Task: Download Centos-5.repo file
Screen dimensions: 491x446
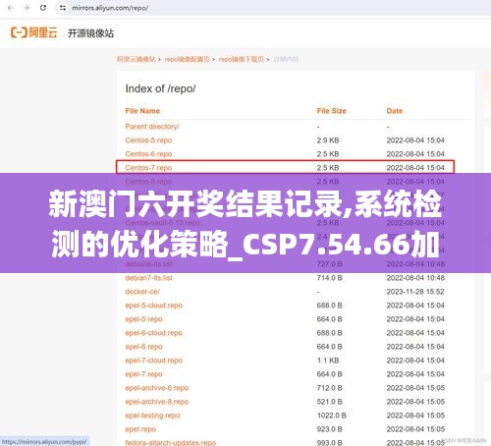Action: click(x=148, y=140)
